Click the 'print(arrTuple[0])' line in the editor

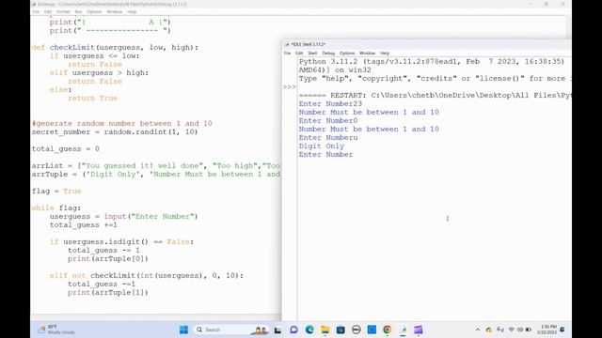(x=108, y=259)
